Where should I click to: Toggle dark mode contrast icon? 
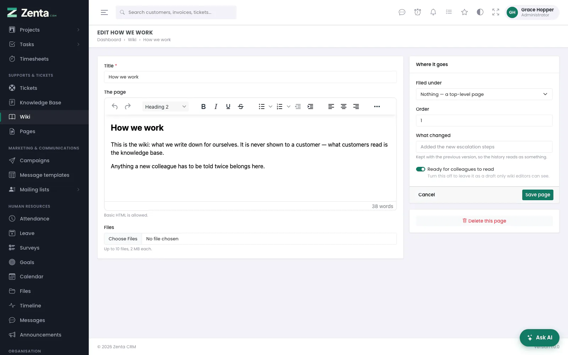[x=480, y=12]
